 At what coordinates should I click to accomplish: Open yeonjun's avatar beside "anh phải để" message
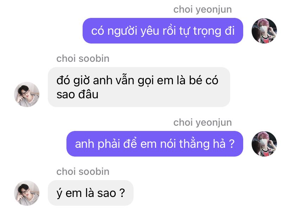pos(264,144)
